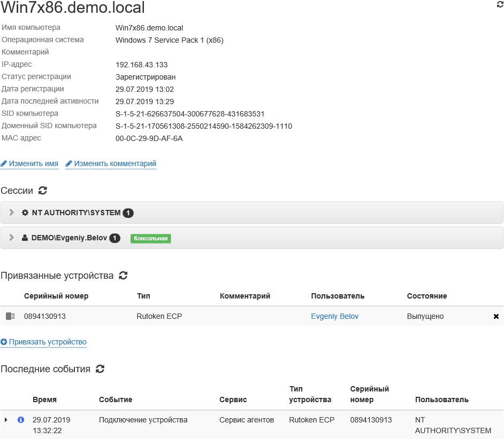This screenshot has width=504, height=439.
Task: Refresh the Привязанные устройства list
Action: point(123,276)
